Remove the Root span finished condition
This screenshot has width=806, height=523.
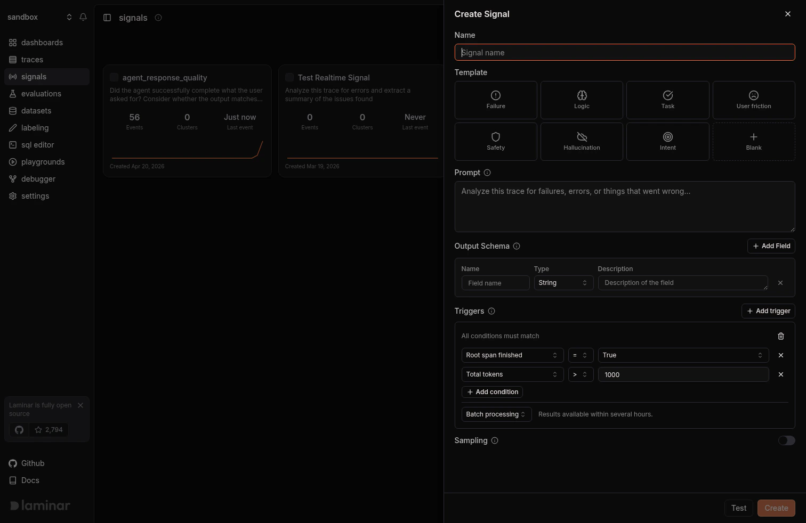(781, 355)
